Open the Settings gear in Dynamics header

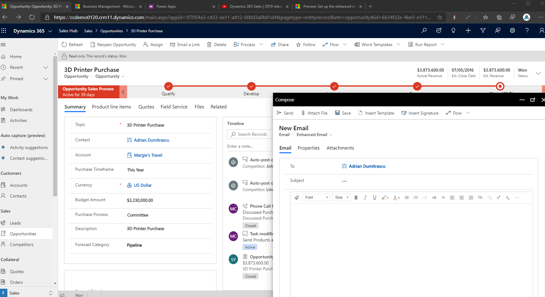point(512,30)
